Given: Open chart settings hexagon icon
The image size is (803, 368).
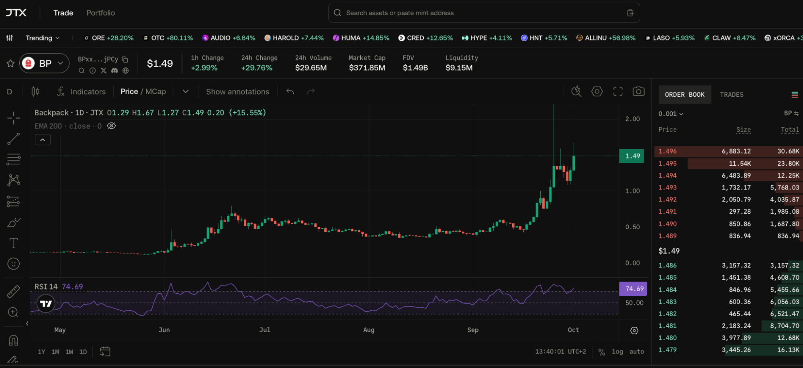Looking at the screenshot, I should point(597,91).
